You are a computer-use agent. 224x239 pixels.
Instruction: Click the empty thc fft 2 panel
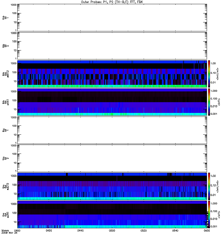pyautogui.click(x=112, y=158)
